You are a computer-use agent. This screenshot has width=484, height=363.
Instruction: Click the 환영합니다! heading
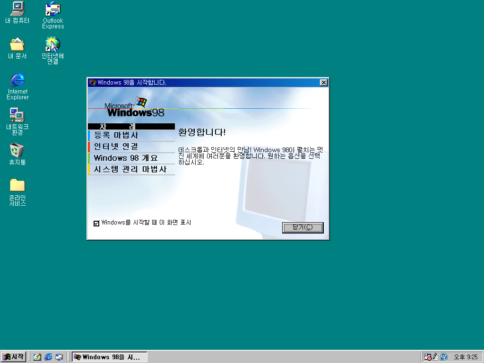tap(202, 132)
